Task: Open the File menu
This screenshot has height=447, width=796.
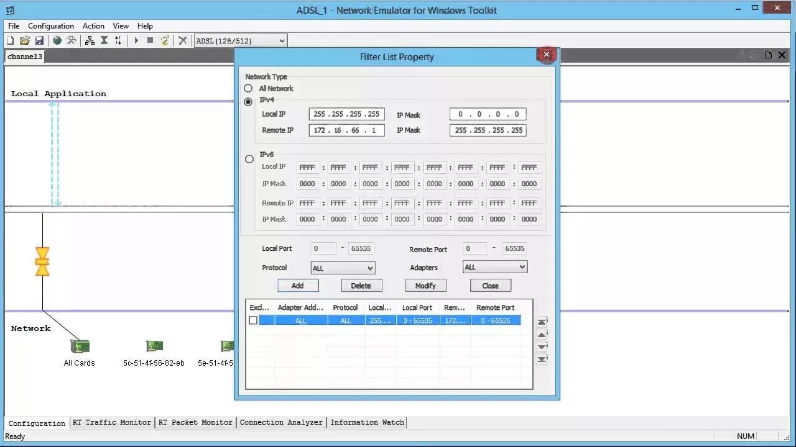Action: pos(14,26)
